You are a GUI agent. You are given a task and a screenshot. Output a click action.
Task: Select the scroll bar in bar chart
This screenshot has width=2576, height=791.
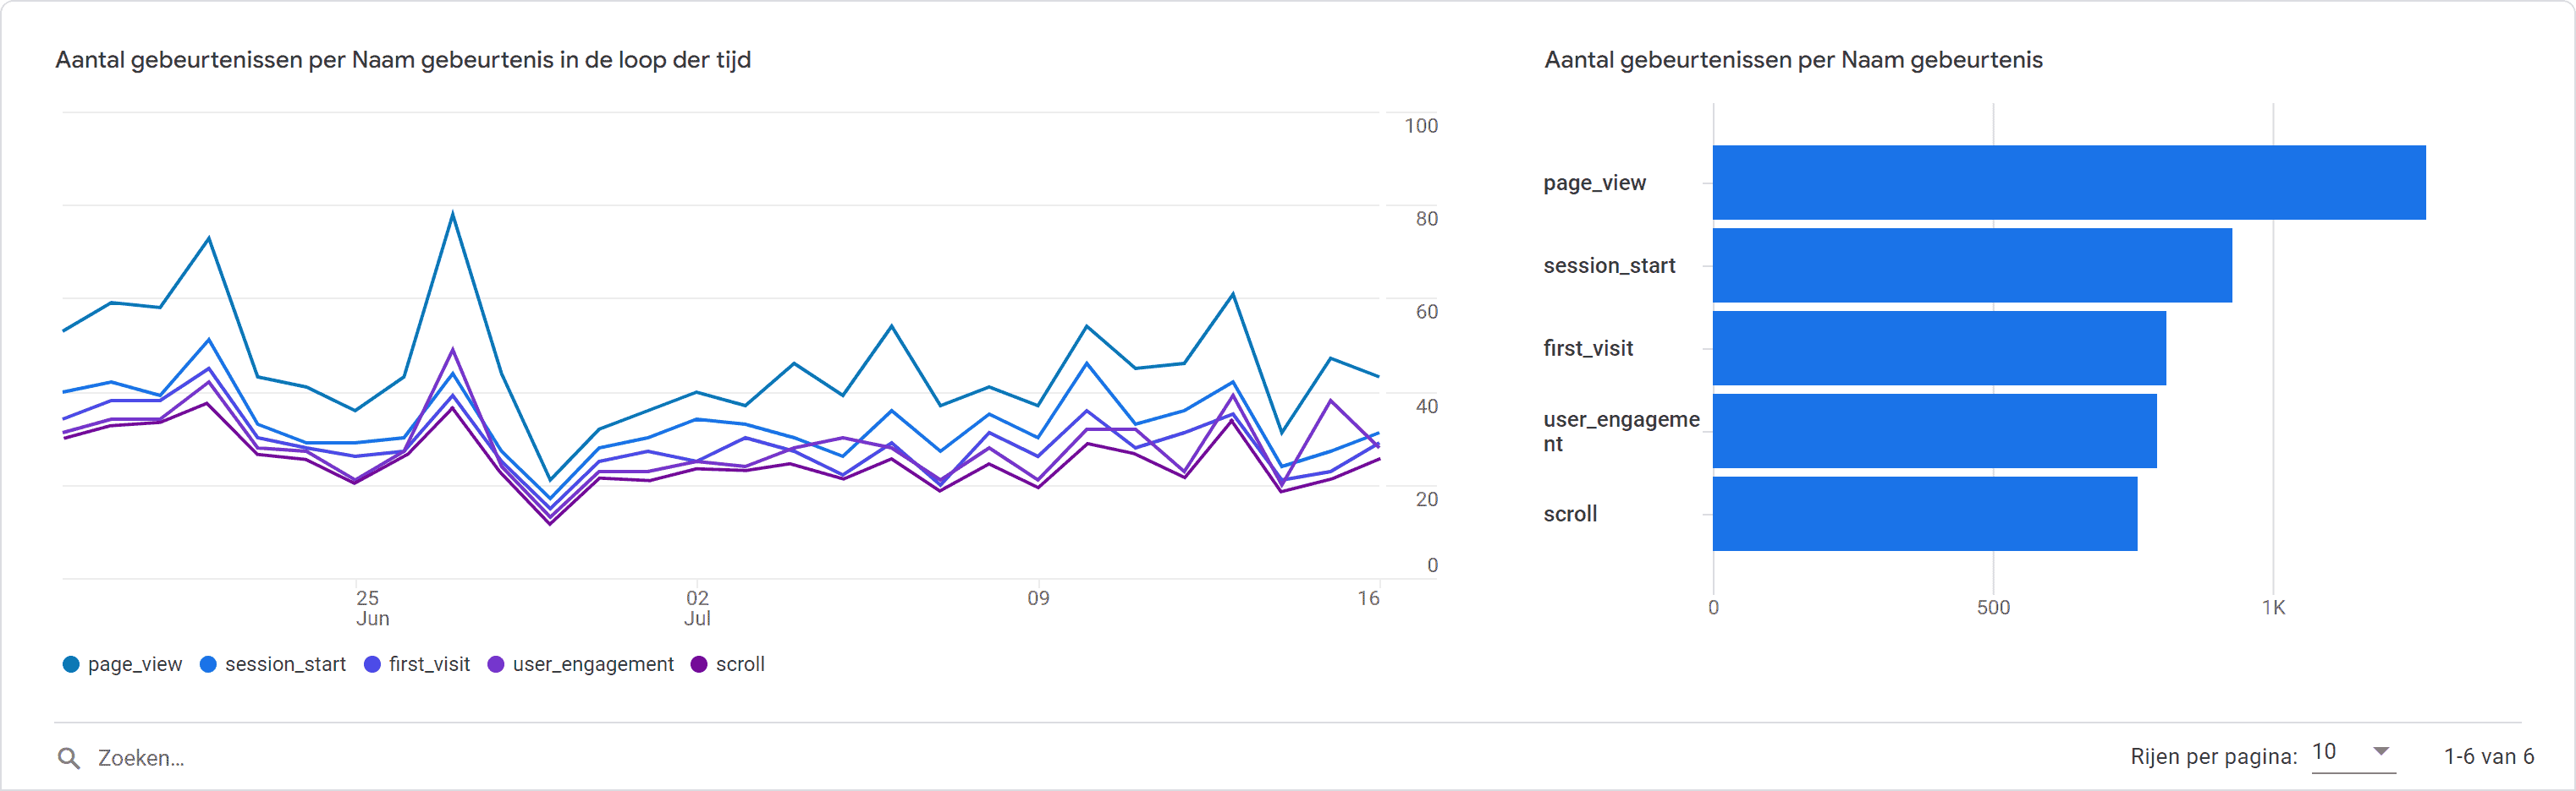(x=1924, y=515)
